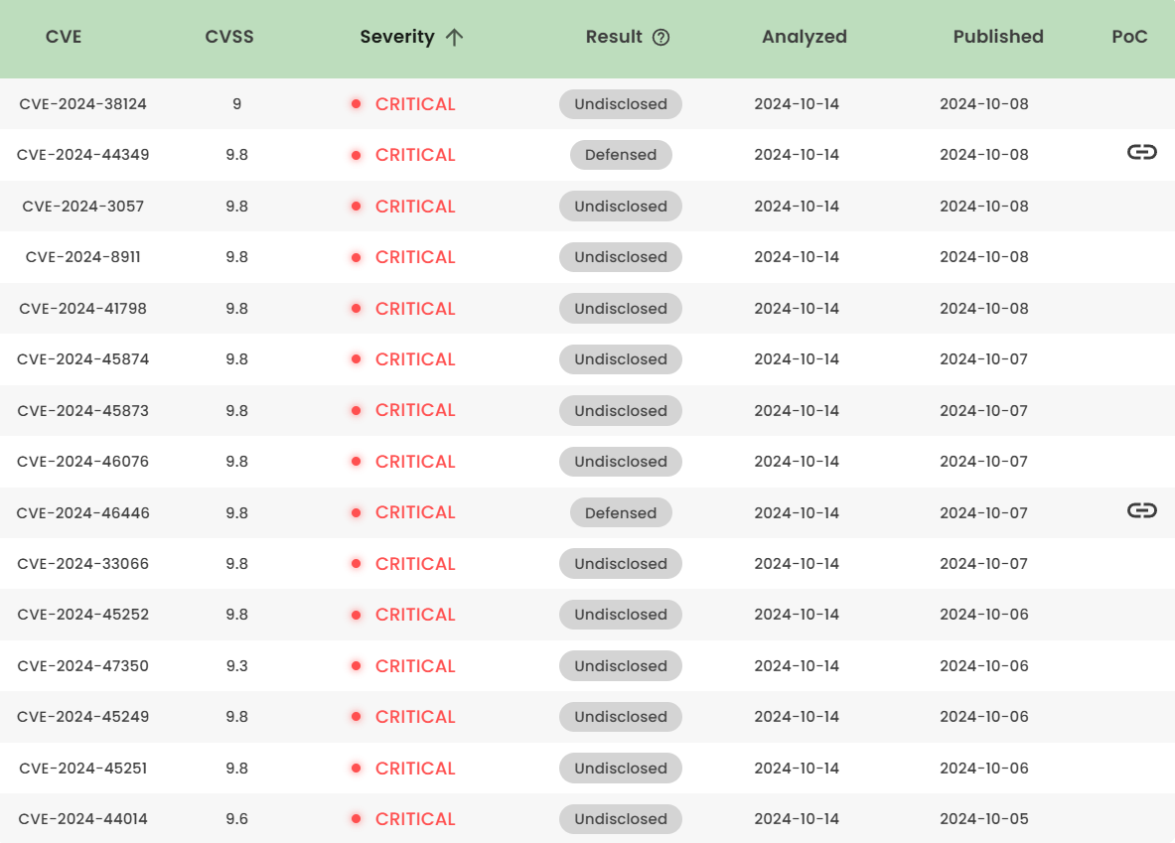Click the Result column header label
Viewport: 1175px width, 843px height.
(x=614, y=37)
